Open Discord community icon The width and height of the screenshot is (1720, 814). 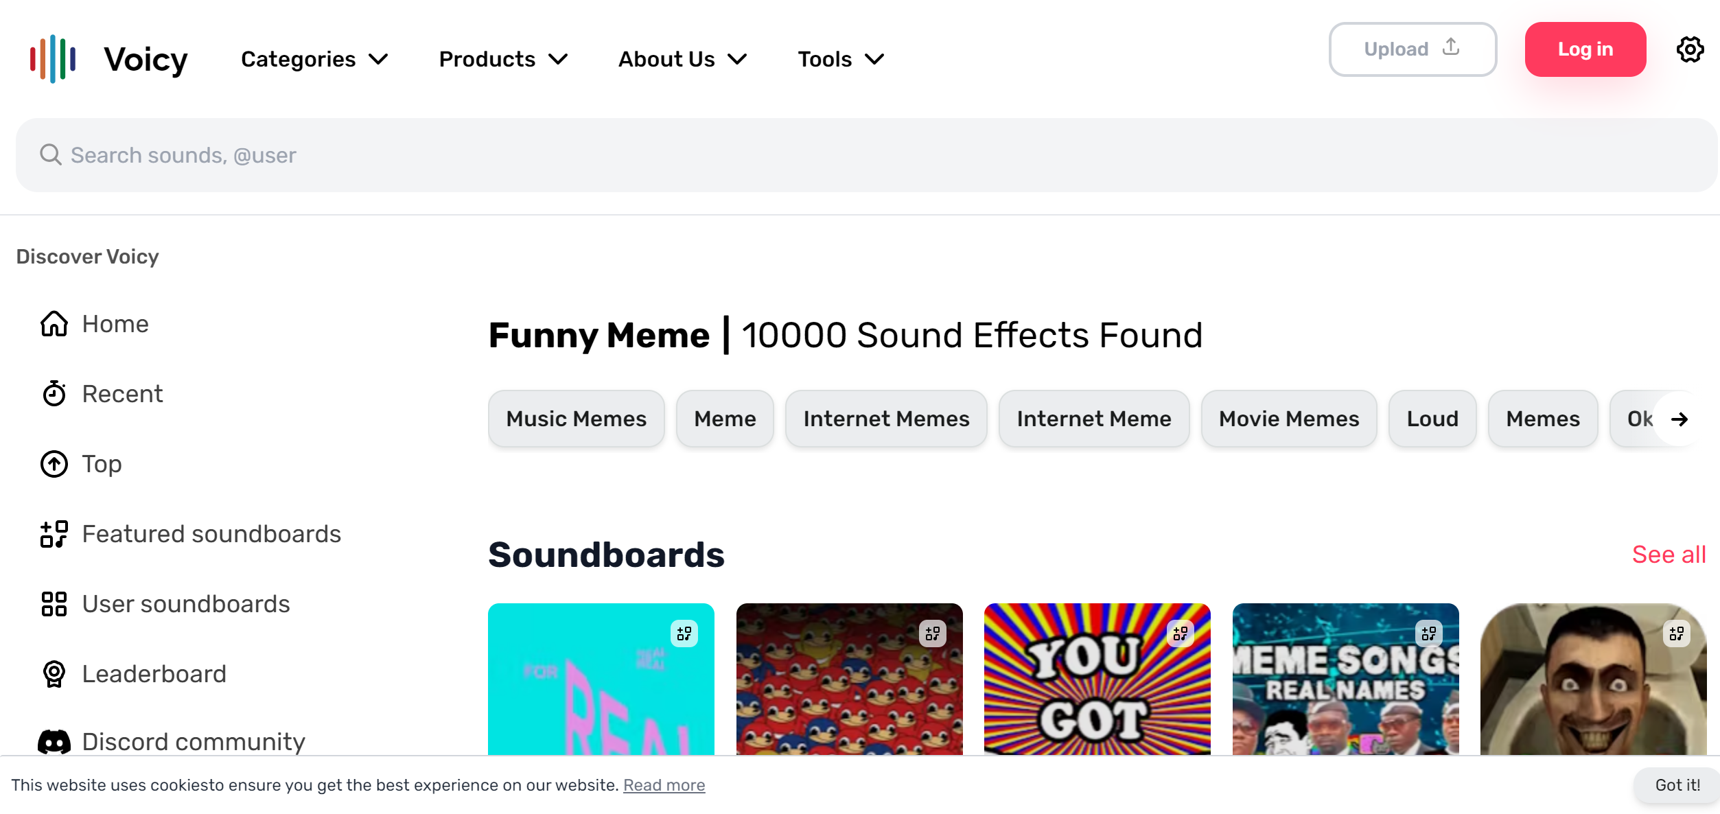(x=54, y=742)
